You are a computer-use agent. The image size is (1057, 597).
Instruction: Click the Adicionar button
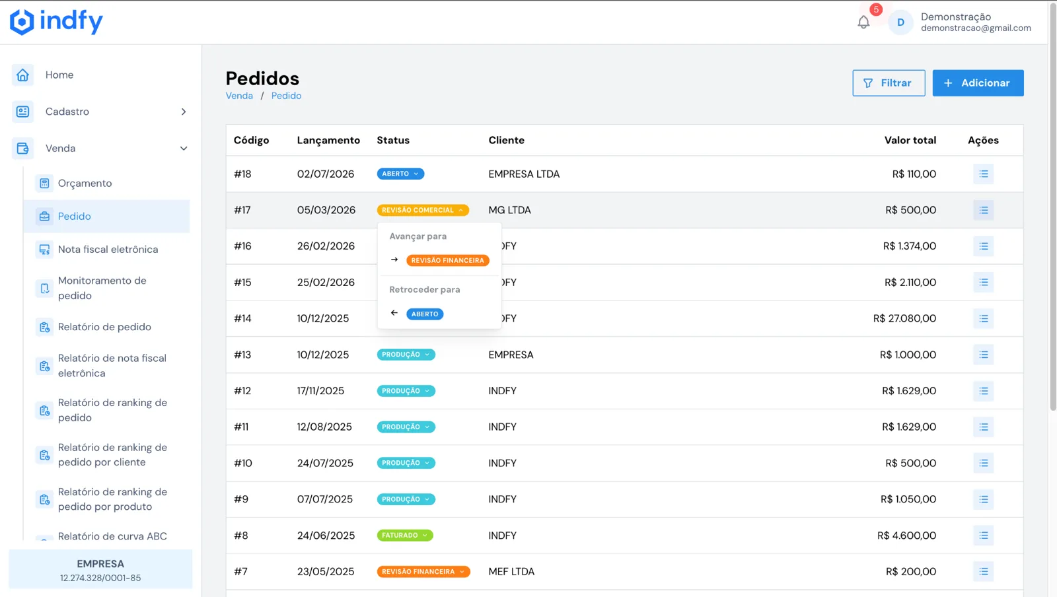pos(978,83)
